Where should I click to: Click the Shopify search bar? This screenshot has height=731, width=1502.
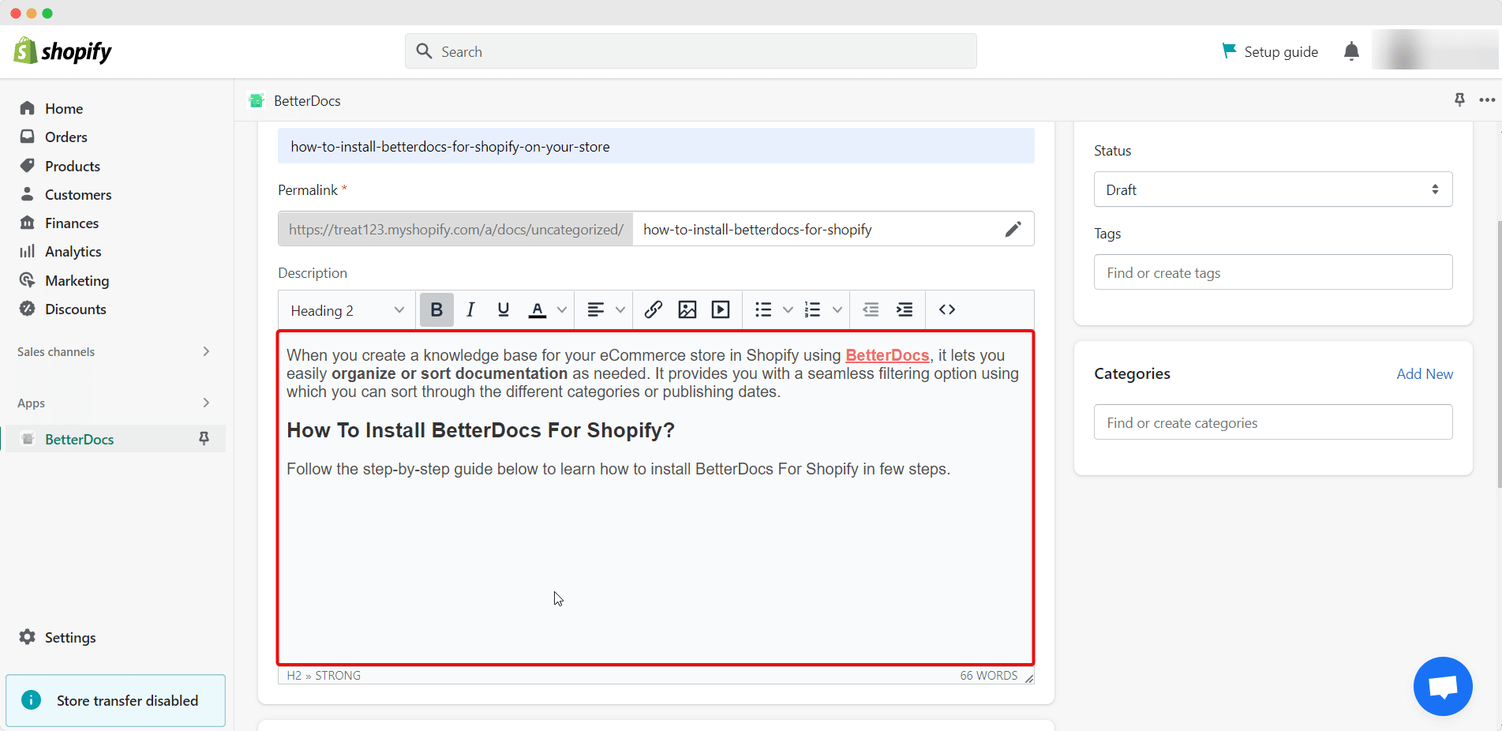click(x=691, y=51)
